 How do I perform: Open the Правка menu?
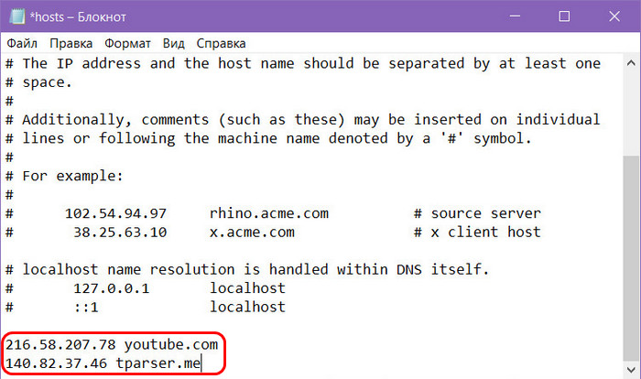point(71,43)
